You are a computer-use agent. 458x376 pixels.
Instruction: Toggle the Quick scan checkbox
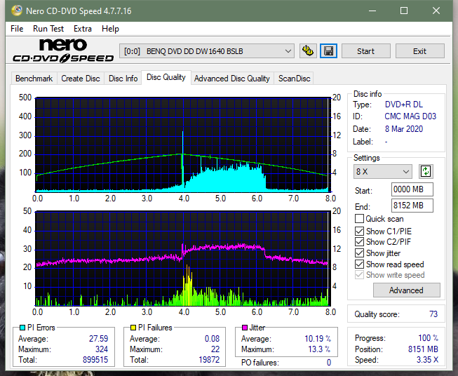click(359, 219)
